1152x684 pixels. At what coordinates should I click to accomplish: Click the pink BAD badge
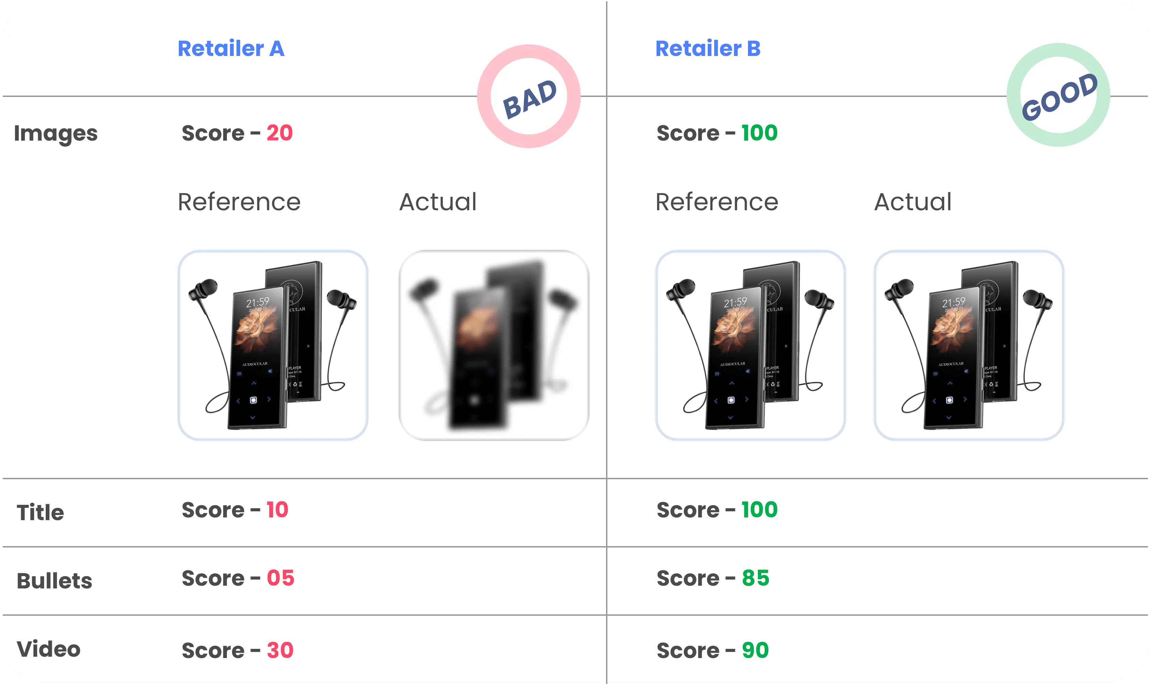pos(529,96)
